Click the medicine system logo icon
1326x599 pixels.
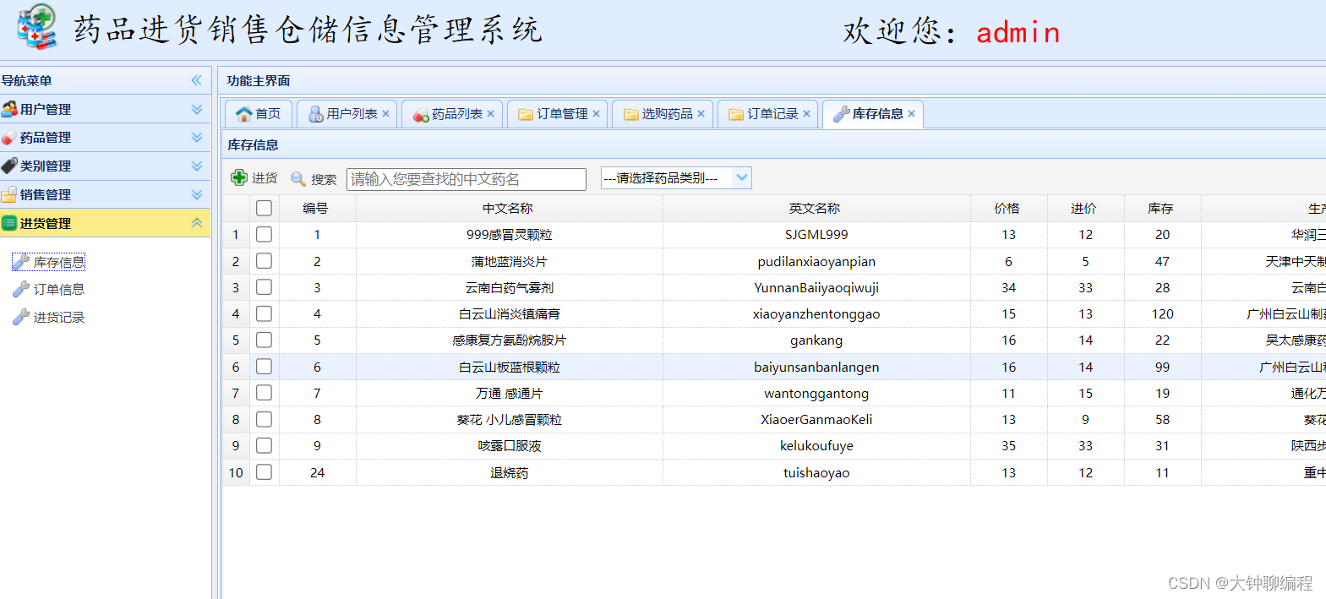[x=37, y=27]
